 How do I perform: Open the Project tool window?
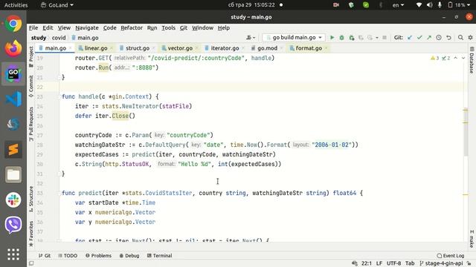point(31,57)
